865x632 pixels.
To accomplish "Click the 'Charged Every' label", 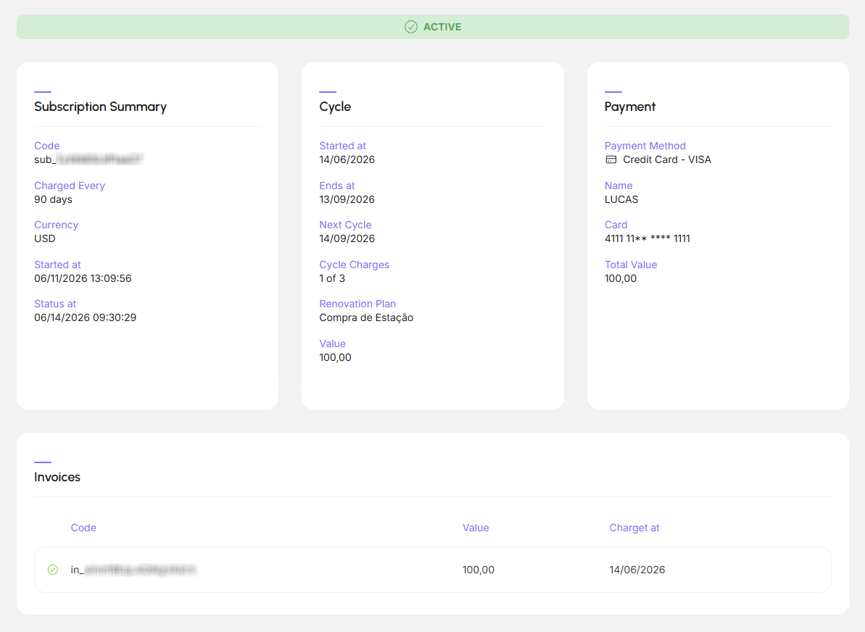I will tap(70, 186).
